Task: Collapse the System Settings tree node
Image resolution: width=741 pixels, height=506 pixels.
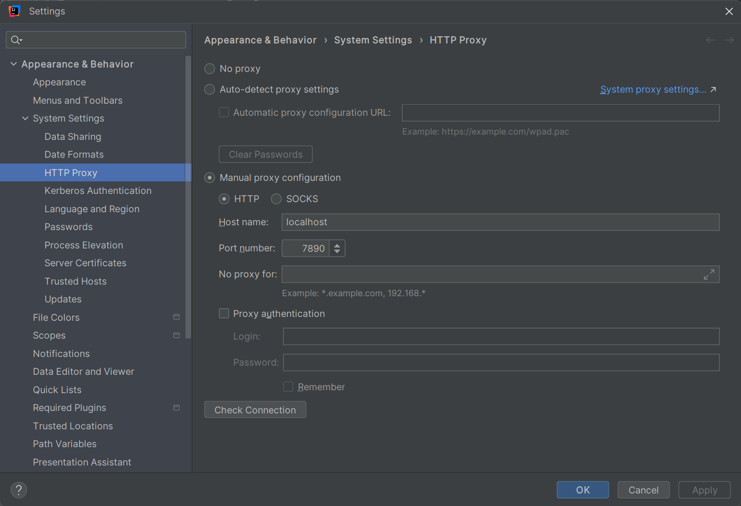Action: 25,119
